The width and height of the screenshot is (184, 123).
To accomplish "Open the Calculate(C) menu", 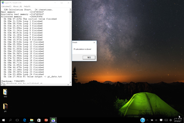I will (6, 6).
